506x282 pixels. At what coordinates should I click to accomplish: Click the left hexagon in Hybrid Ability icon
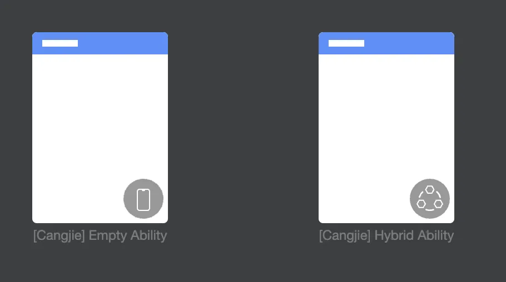pyautogui.click(x=421, y=204)
